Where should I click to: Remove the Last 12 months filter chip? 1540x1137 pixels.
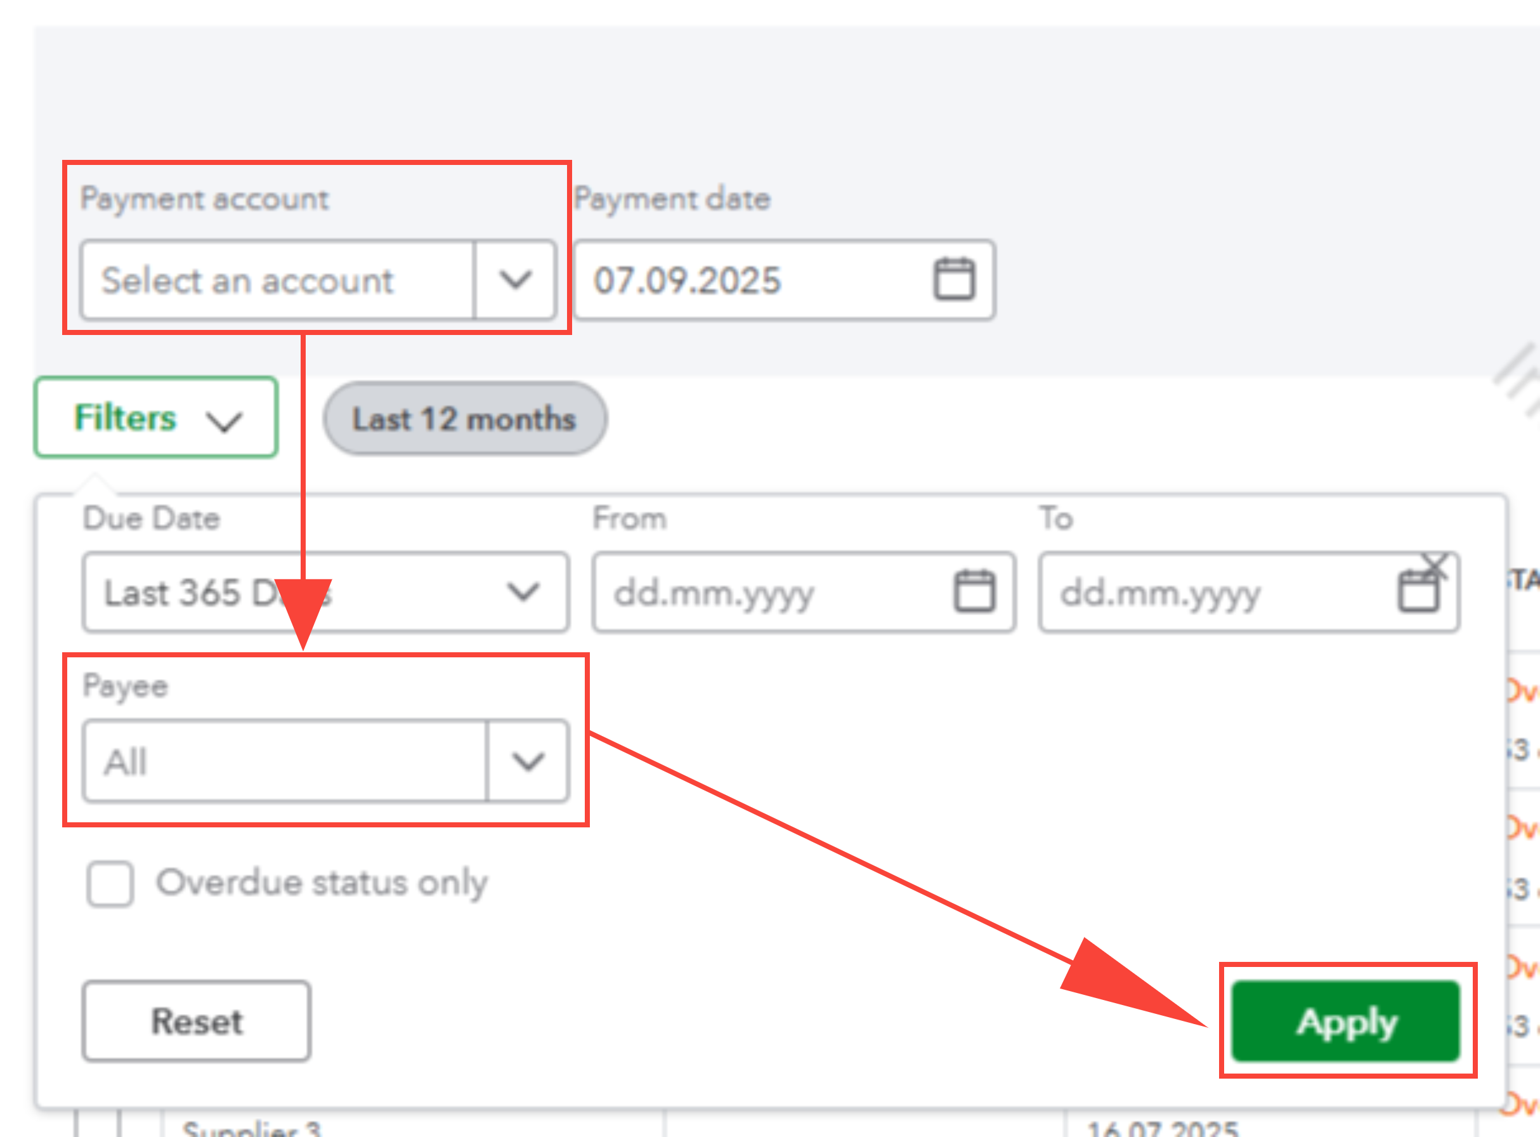click(x=465, y=419)
